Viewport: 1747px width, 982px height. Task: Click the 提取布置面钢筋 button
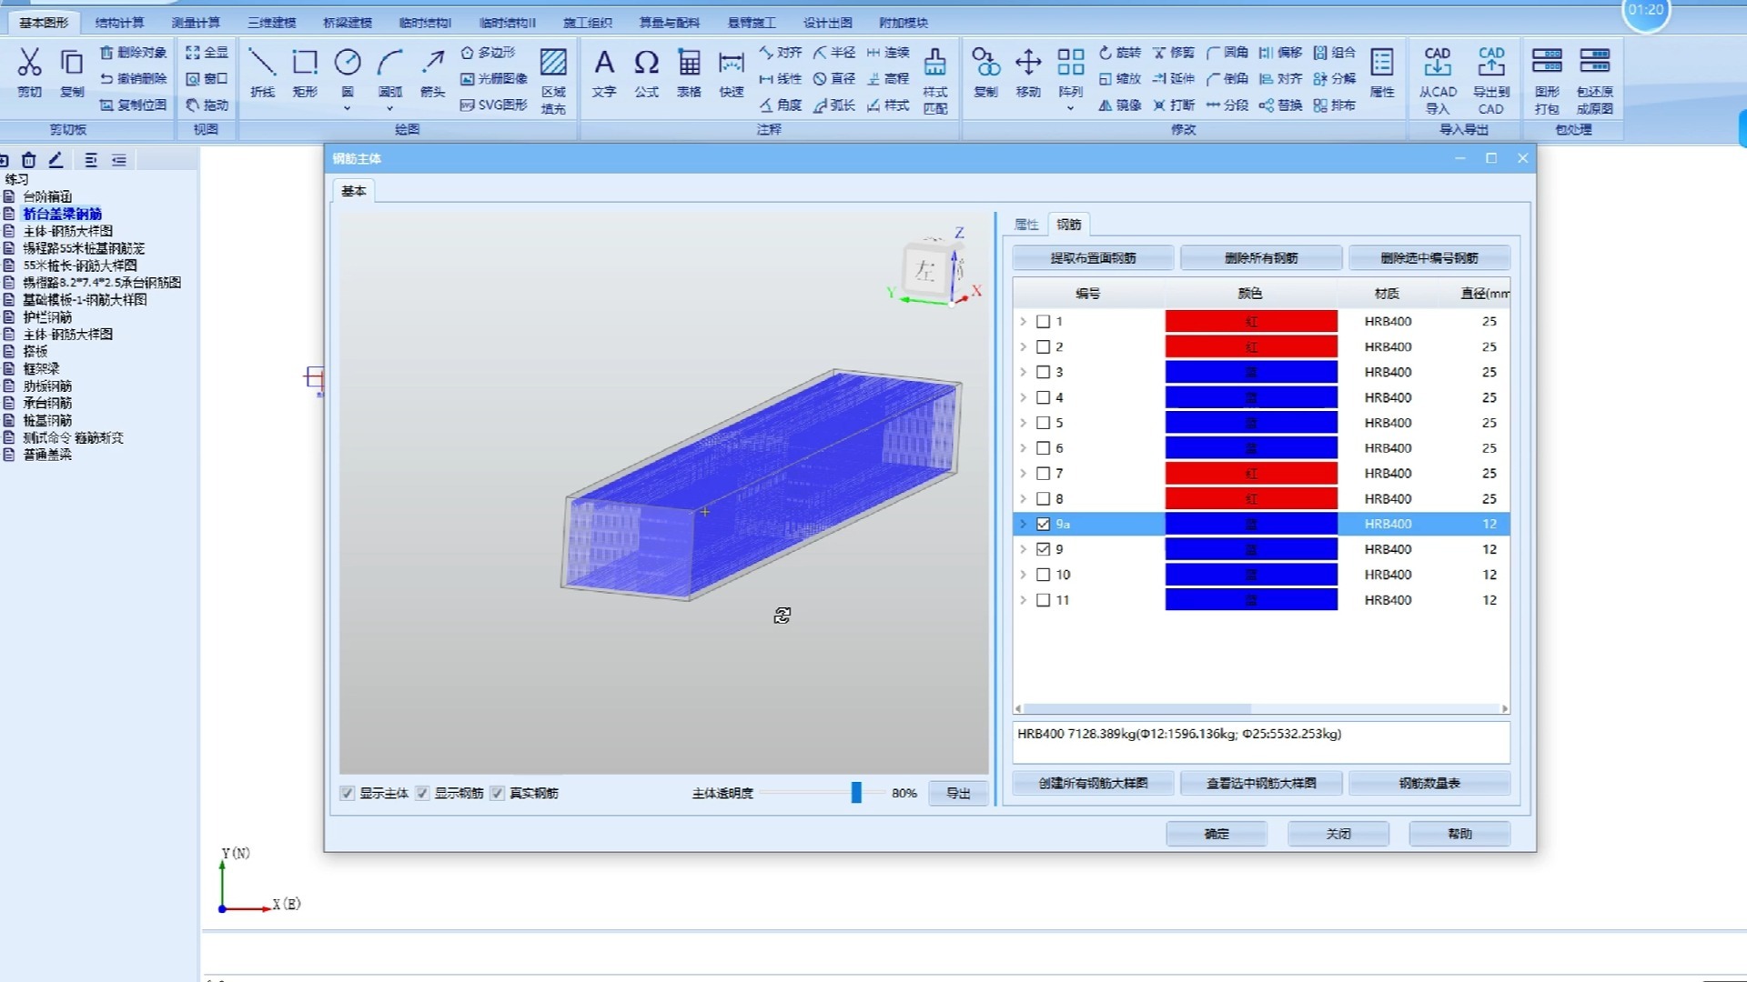(x=1093, y=258)
